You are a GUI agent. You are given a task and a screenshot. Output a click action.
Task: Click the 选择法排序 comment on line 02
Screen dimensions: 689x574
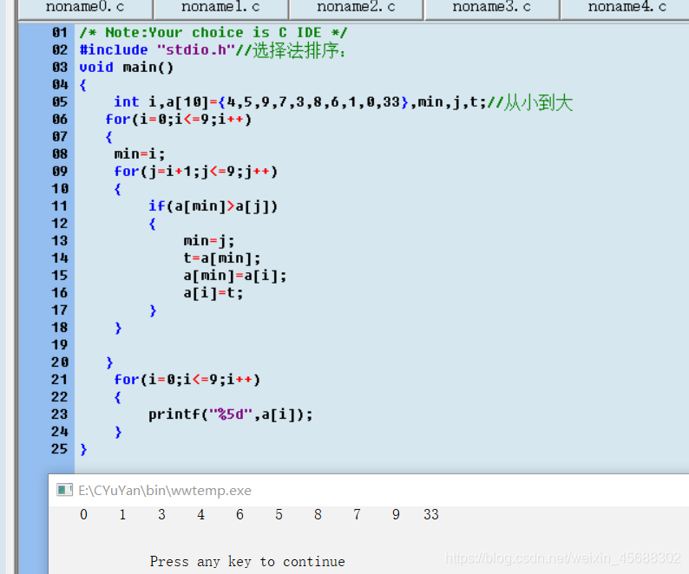pos(299,50)
